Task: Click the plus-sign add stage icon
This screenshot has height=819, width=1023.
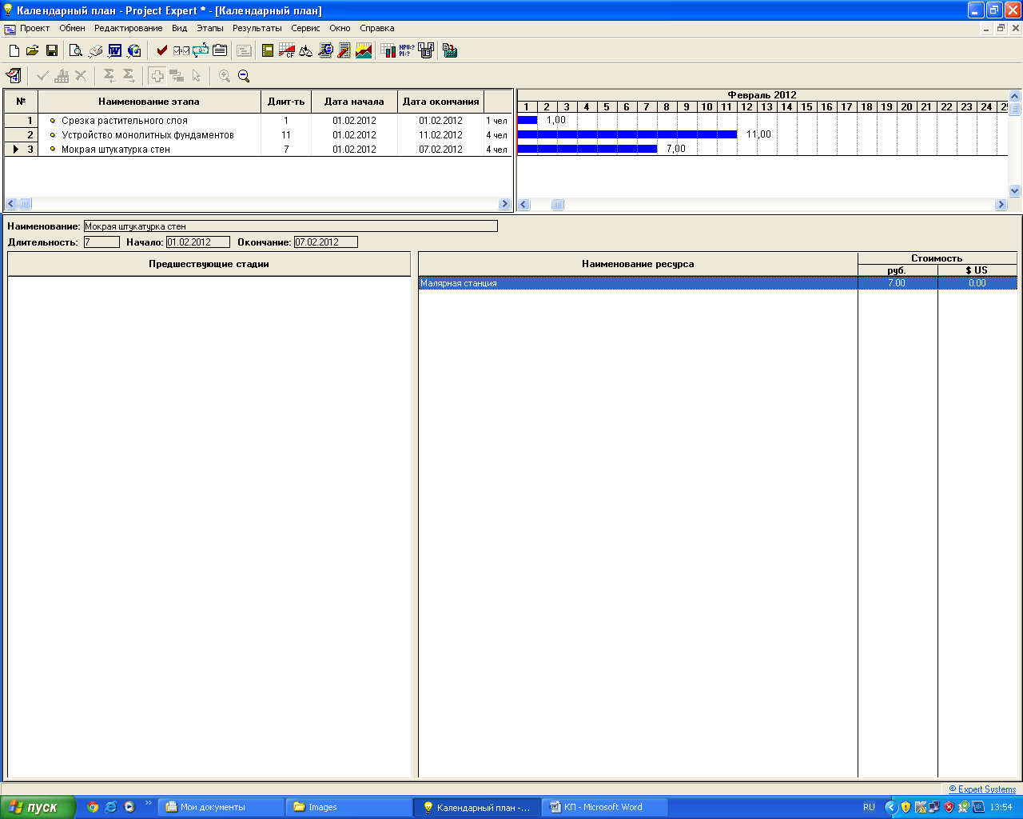Action: point(157,76)
